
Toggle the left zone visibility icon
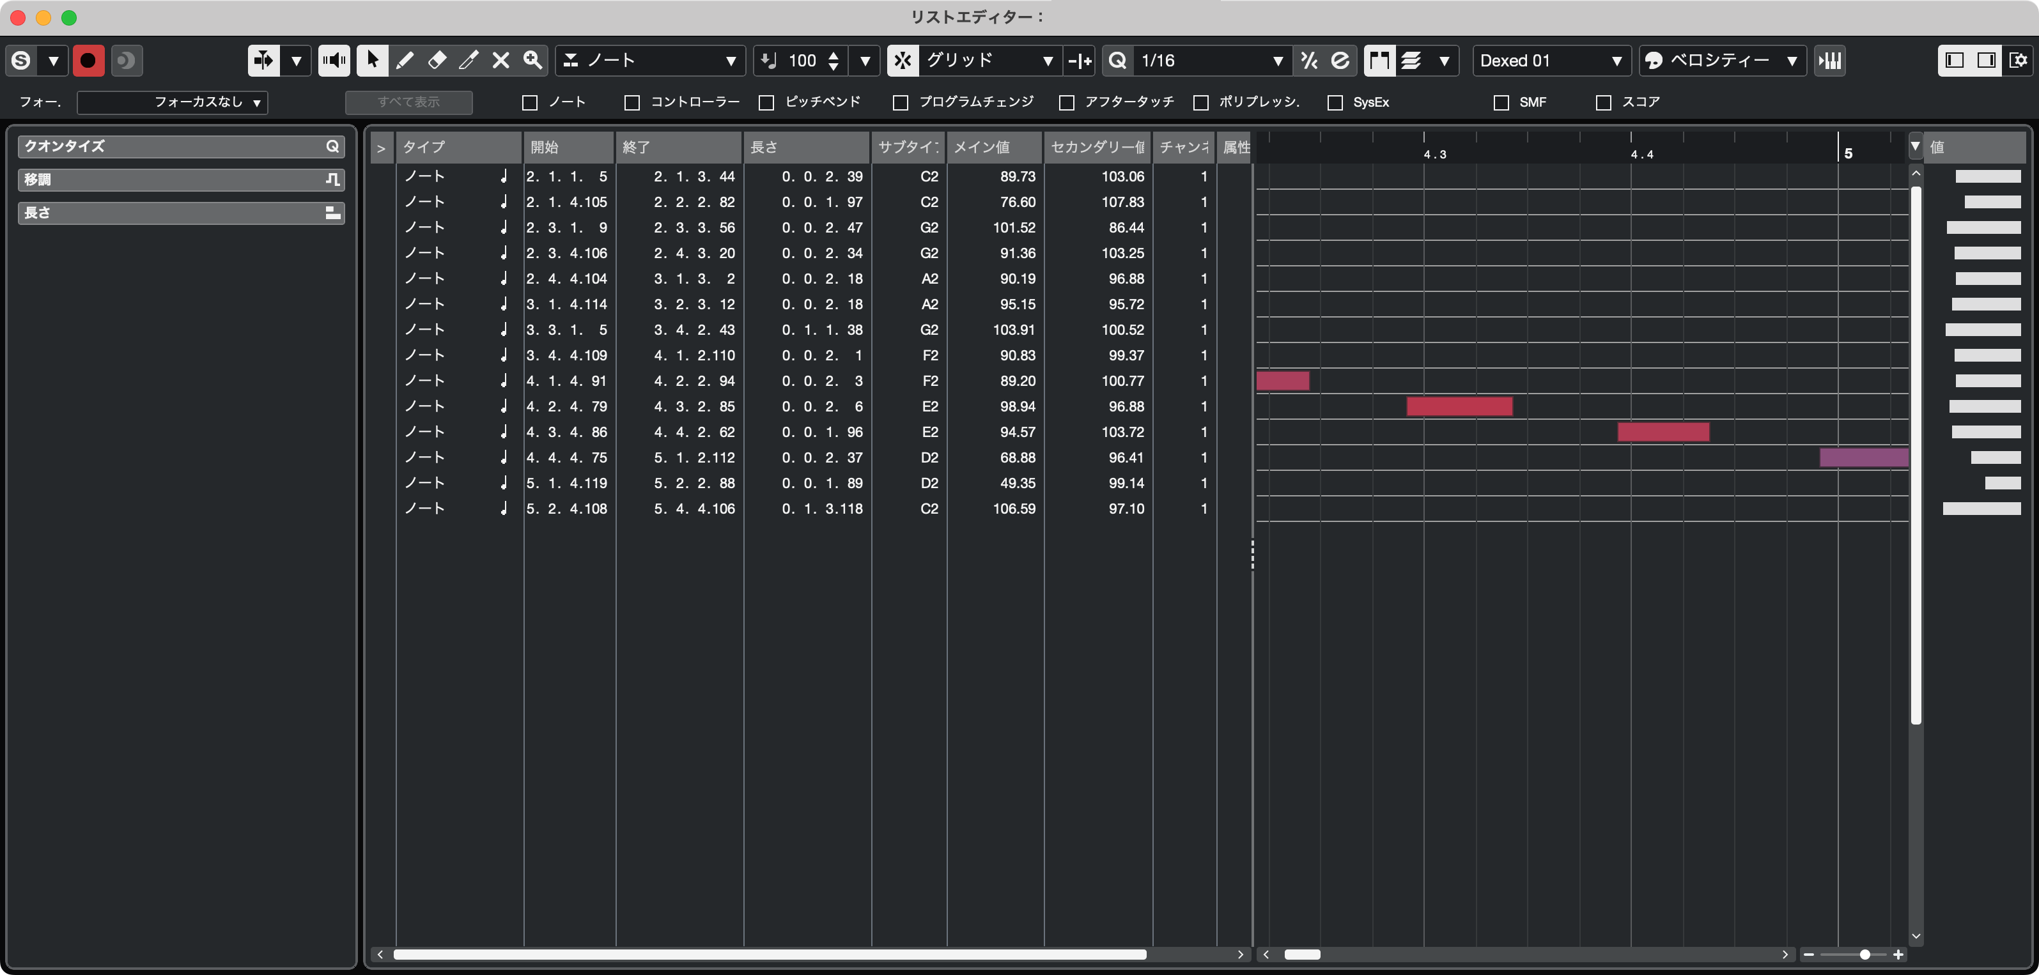(x=1954, y=60)
